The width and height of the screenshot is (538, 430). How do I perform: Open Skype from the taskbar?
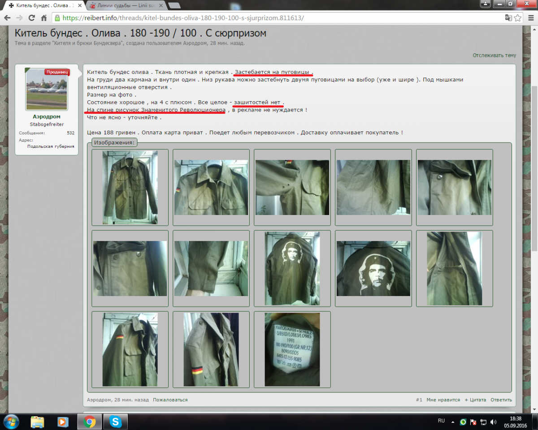(116, 421)
